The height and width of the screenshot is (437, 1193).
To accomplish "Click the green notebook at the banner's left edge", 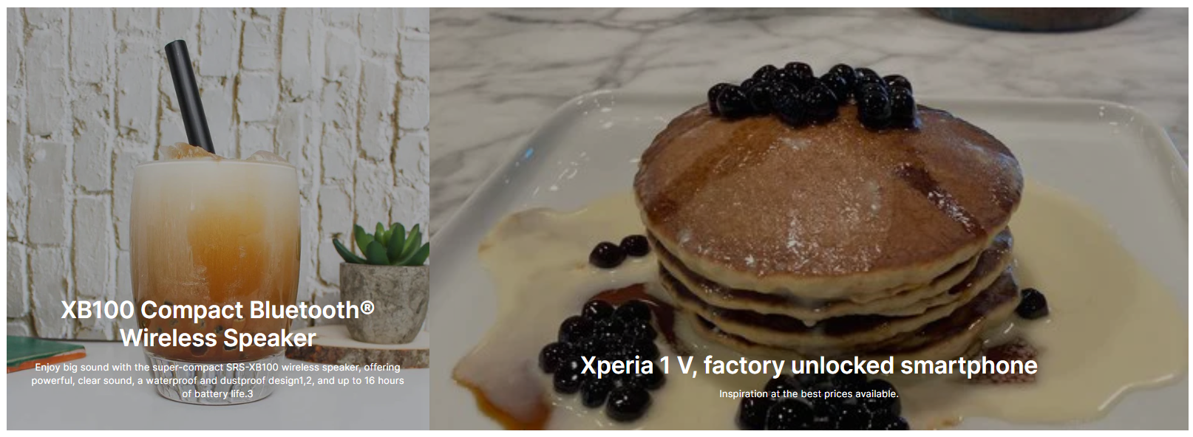I will pos(41,352).
